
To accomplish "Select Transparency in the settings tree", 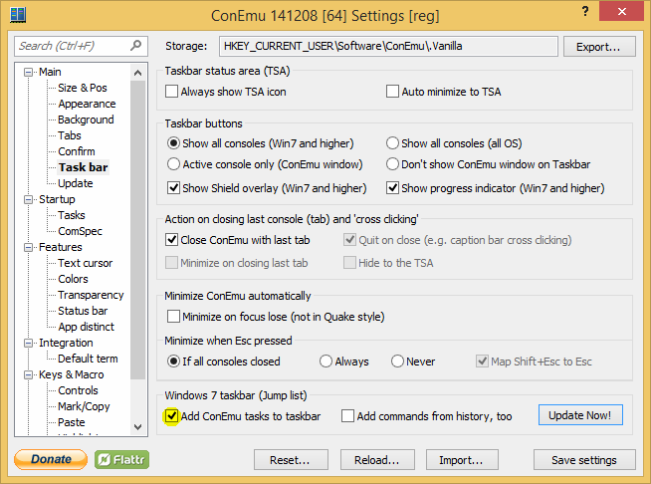I will point(91,295).
